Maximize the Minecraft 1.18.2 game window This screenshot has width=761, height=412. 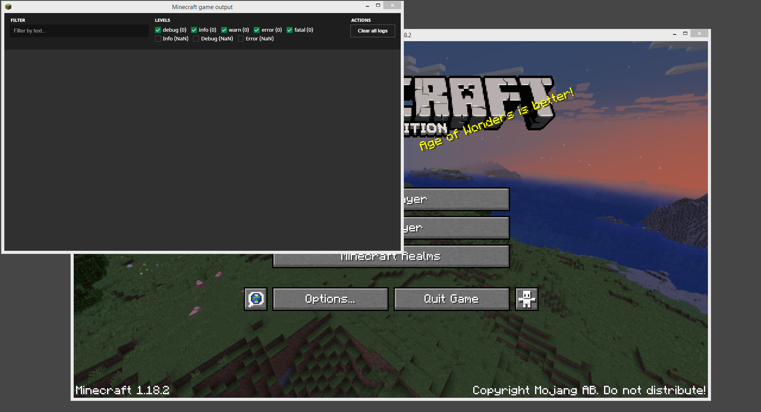(685, 34)
